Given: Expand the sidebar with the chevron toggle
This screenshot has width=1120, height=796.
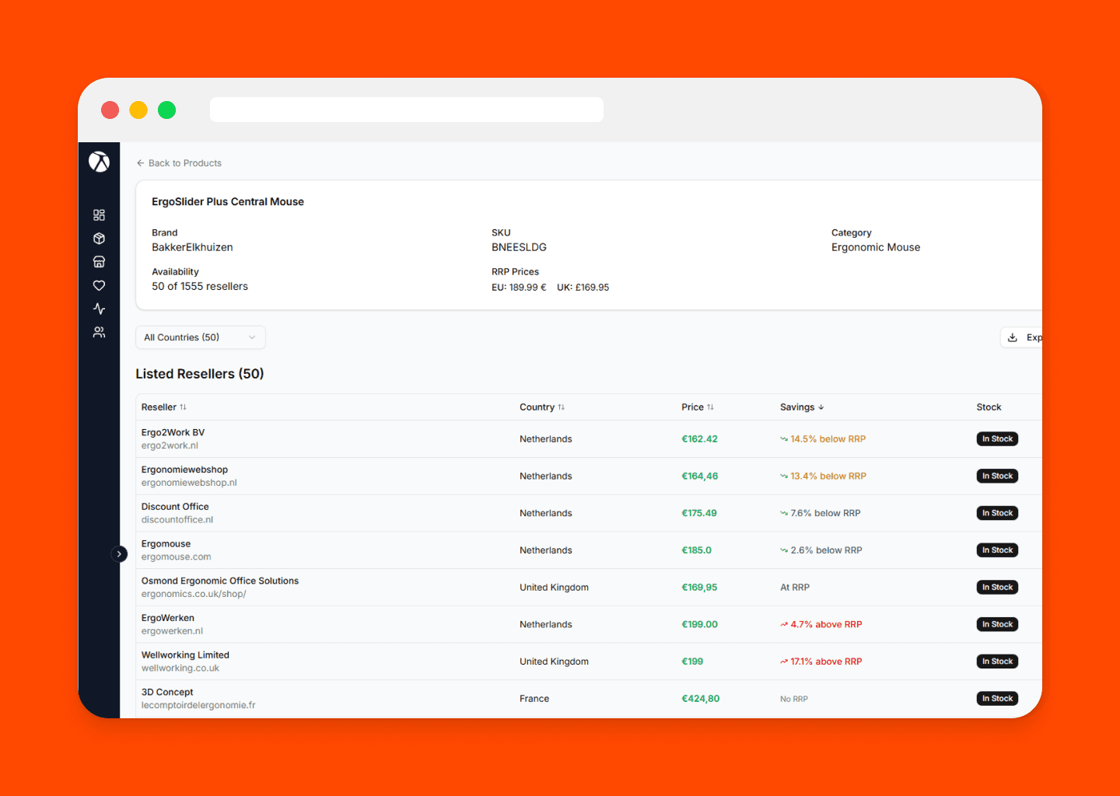Looking at the screenshot, I should [119, 554].
